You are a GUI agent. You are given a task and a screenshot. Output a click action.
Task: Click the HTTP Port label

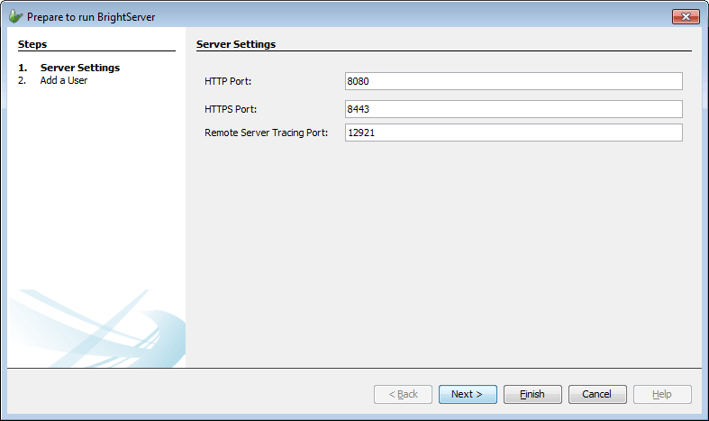tap(228, 82)
